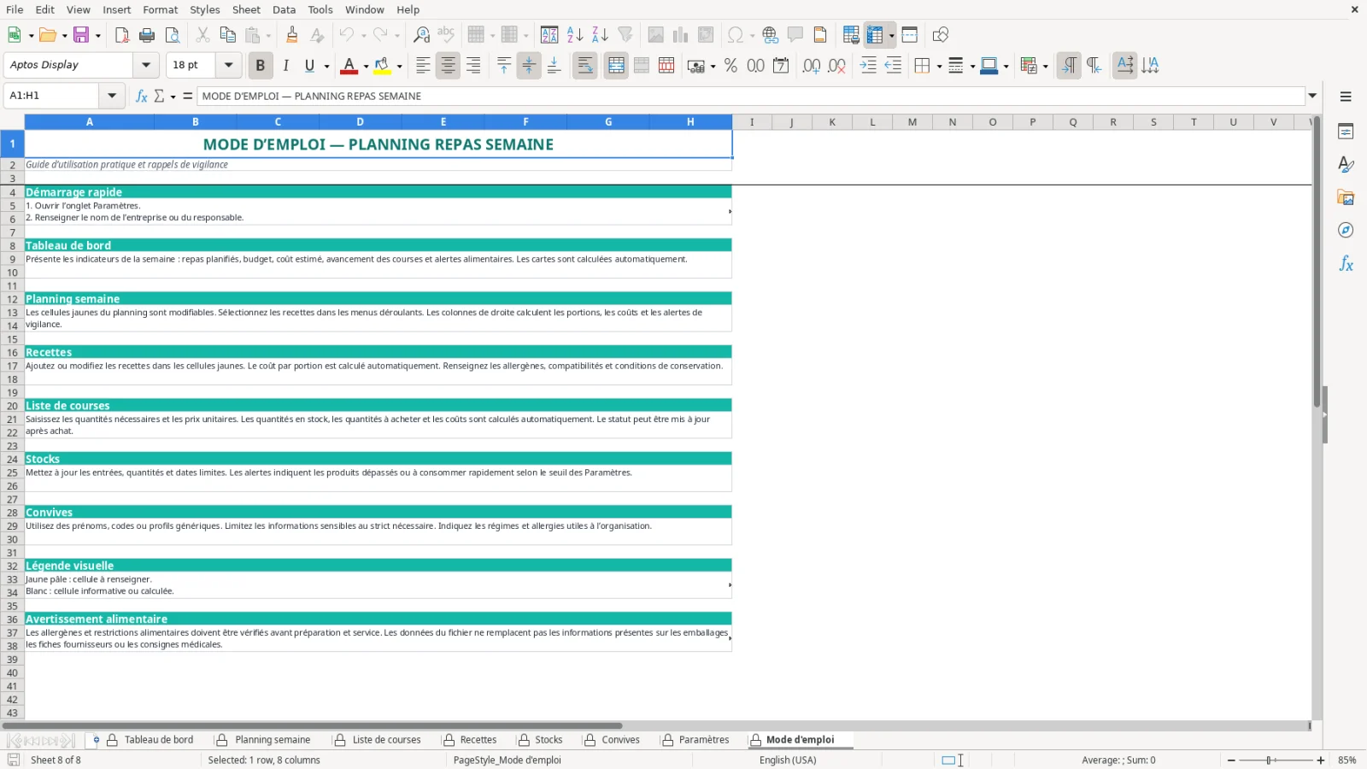Sort descending

pyautogui.click(x=600, y=35)
